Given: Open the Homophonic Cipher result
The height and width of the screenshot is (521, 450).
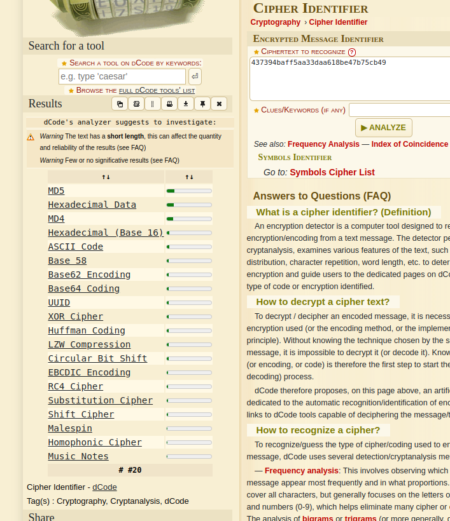Looking at the screenshot, I should 95,442.
